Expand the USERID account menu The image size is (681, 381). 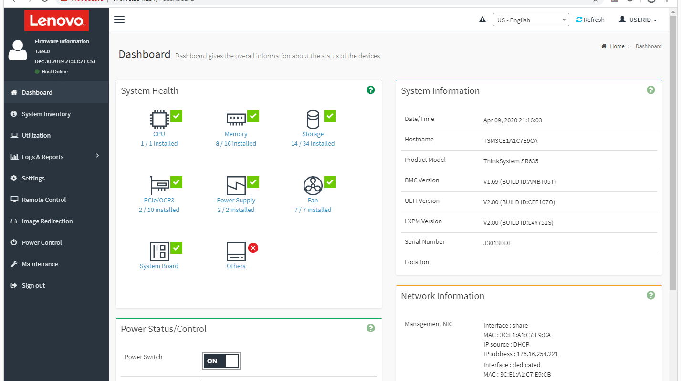[638, 20]
